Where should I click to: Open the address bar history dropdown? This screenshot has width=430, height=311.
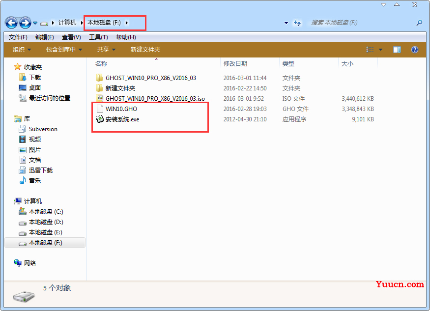286,23
